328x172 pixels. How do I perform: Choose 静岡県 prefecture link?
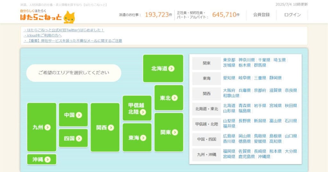(275, 78)
